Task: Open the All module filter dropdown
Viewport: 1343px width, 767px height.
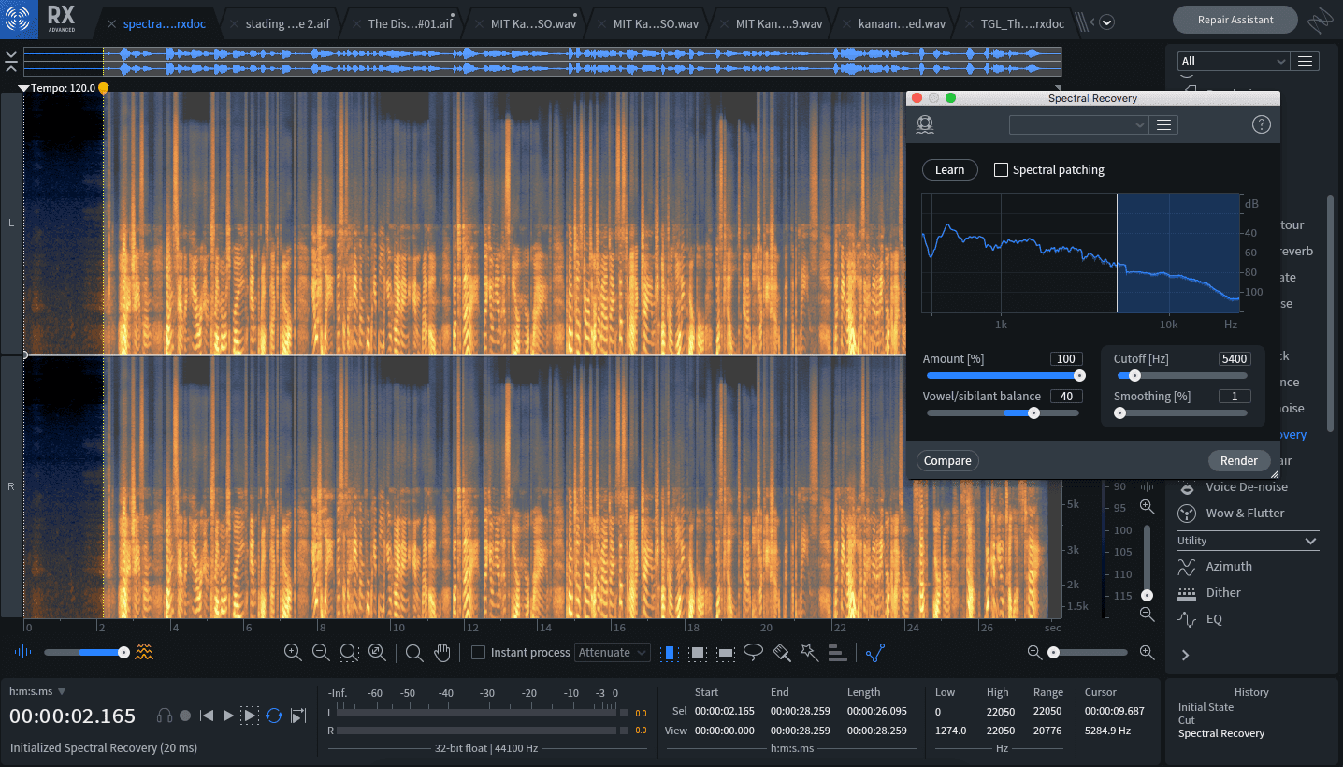Action: click(1234, 61)
